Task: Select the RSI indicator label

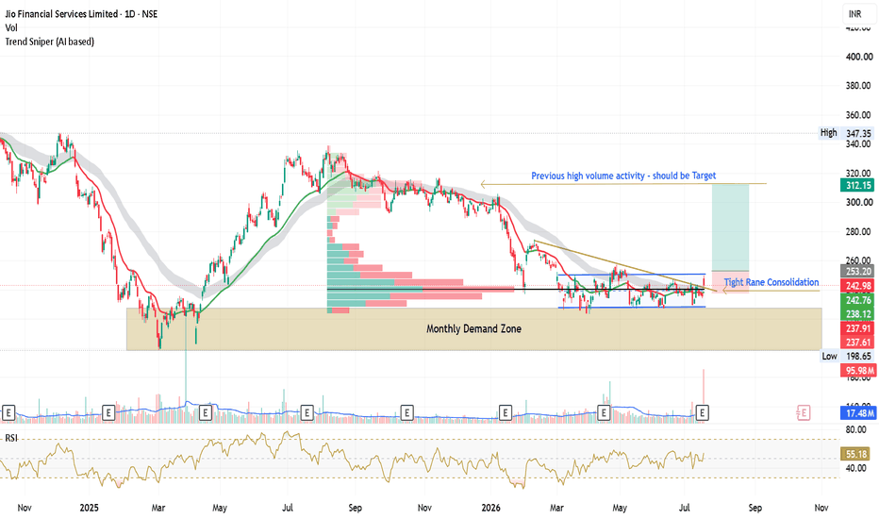Action: click(x=10, y=438)
